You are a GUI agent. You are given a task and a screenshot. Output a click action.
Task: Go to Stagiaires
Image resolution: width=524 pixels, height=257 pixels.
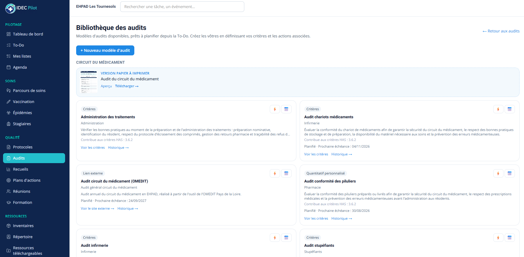pyautogui.click(x=34, y=124)
